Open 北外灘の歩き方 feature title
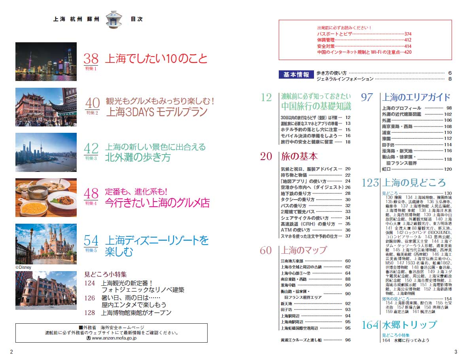467x364 pixels. click(138, 157)
